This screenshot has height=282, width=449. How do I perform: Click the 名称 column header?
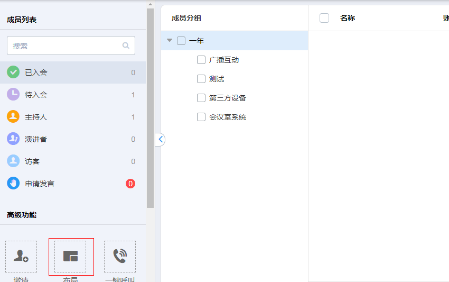pos(348,18)
